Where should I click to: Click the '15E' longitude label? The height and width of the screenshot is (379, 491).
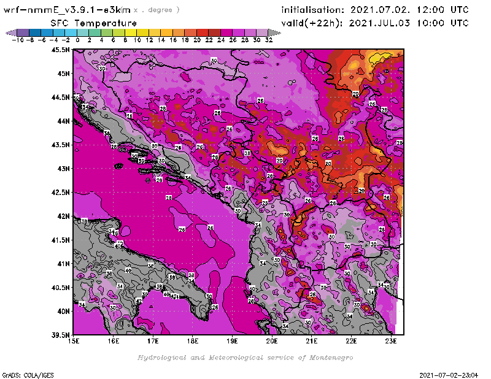[x=74, y=341]
